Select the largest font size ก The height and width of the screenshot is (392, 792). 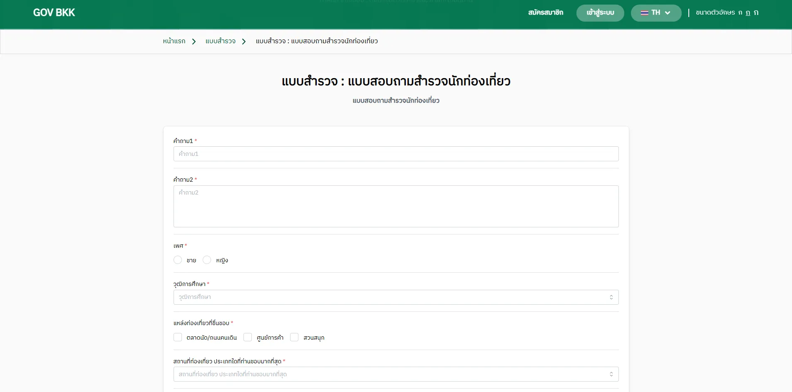[x=756, y=12]
